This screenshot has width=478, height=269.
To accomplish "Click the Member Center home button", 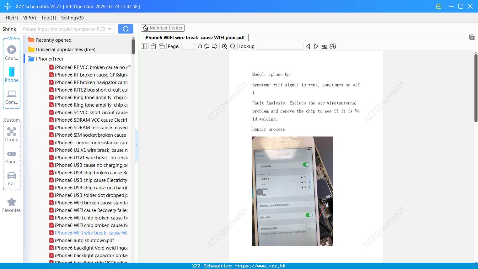I will click(x=163, y=28).
